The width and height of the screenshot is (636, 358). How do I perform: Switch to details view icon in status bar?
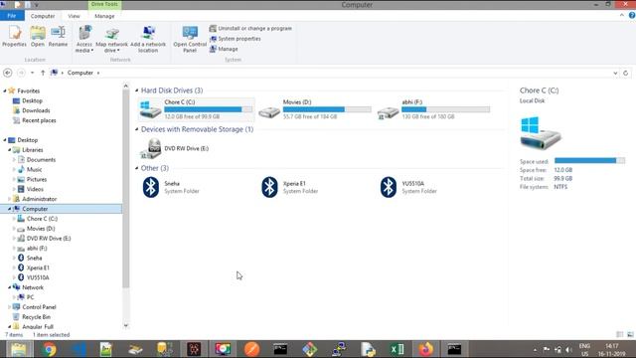(x=620, y=334)
